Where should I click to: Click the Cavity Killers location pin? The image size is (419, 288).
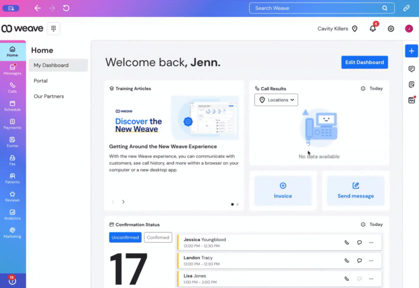355,29
